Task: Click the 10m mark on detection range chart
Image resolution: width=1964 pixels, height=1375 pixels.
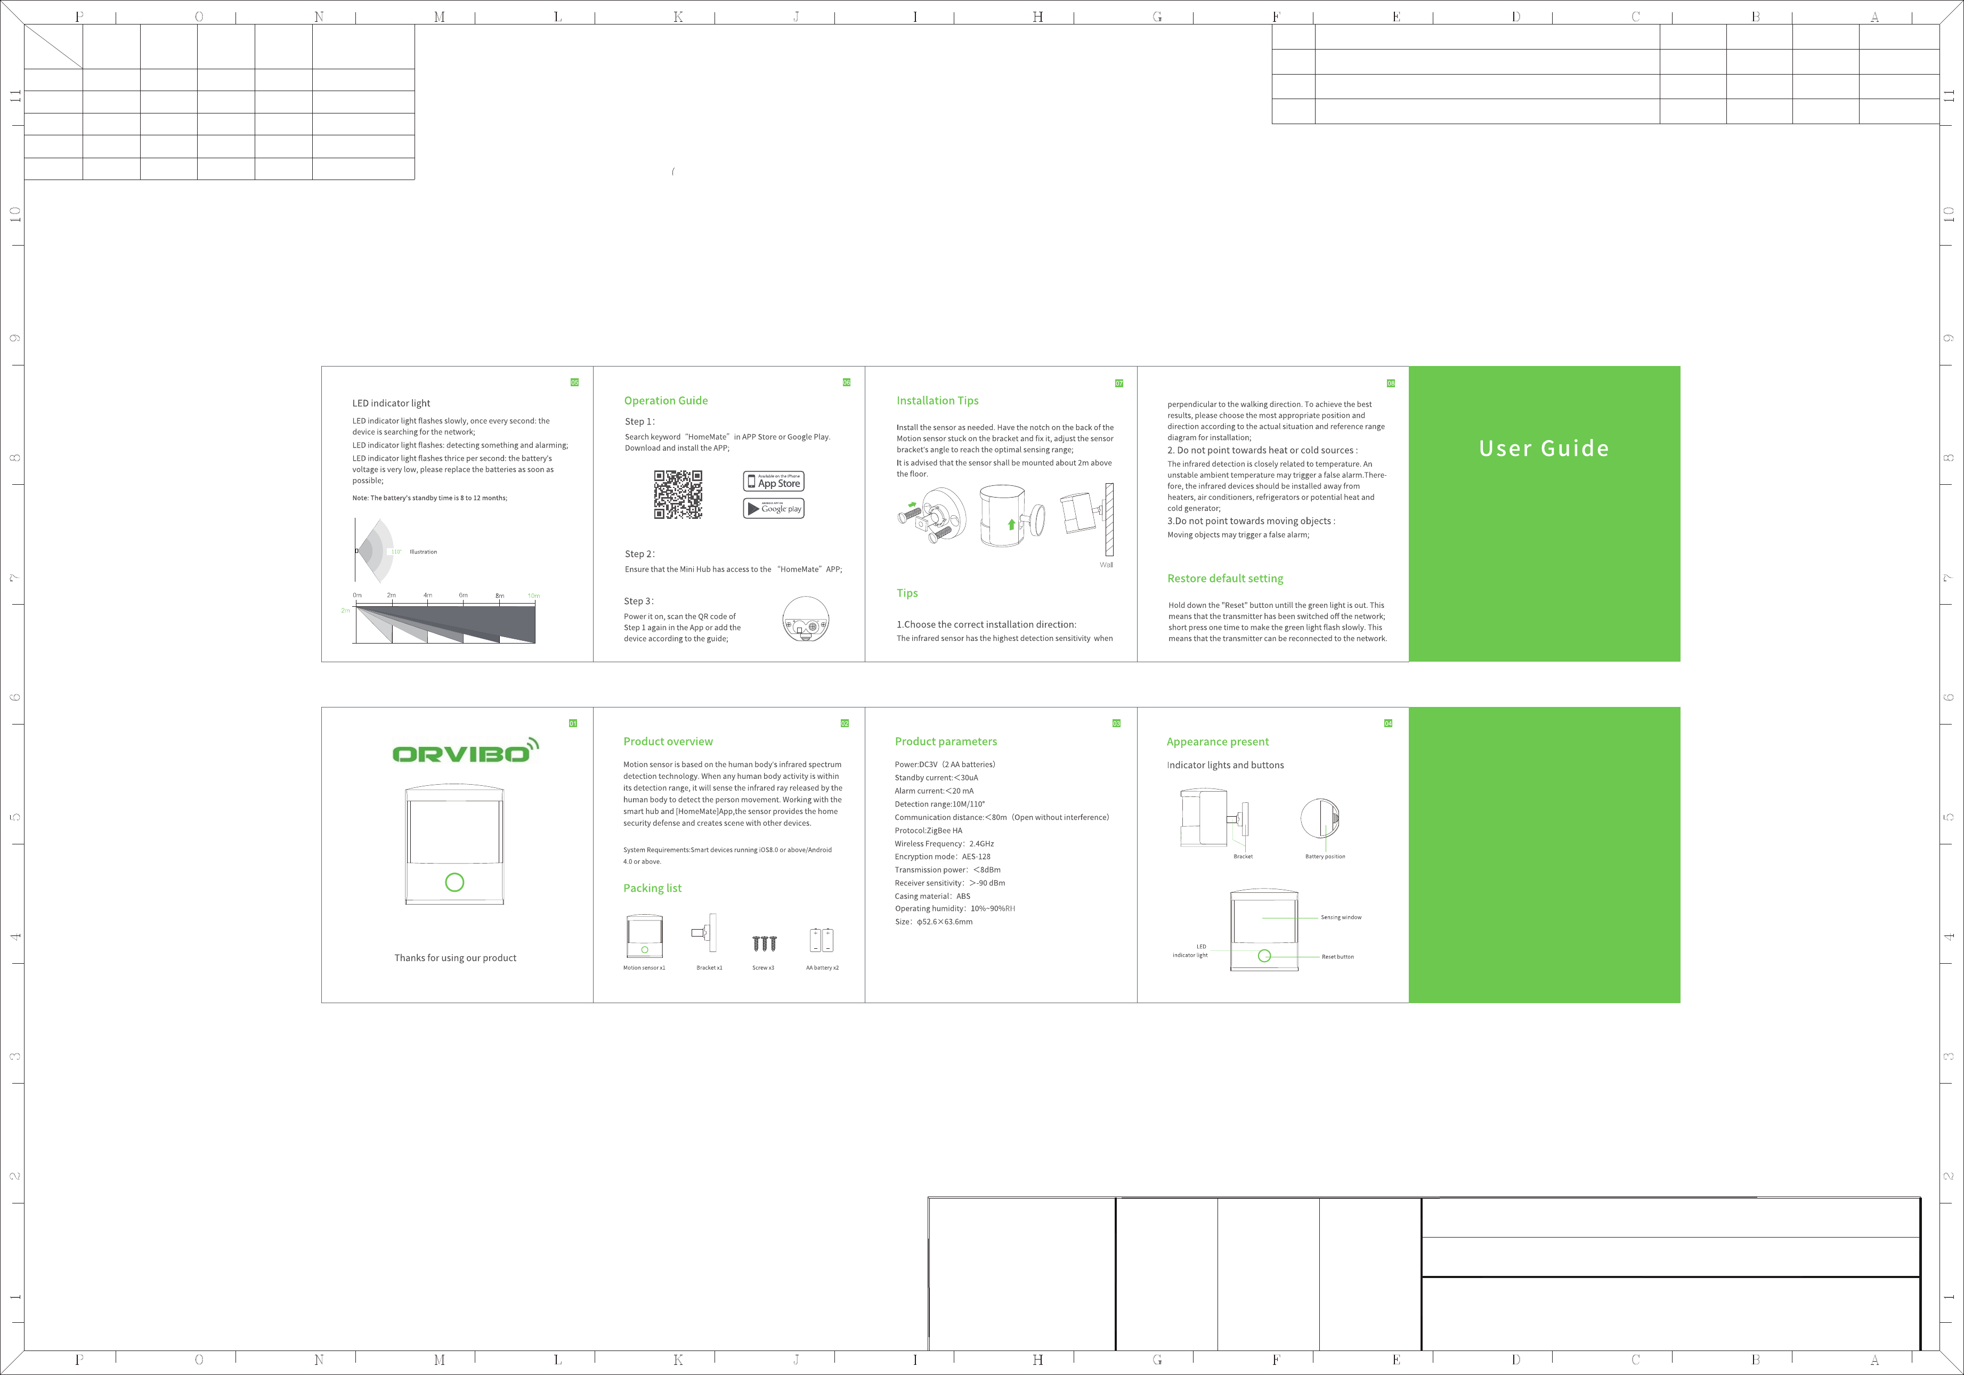Action: point(534,595)
